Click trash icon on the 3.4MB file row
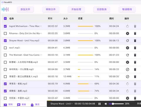The width and height of the screenshot is (141, 107). (135, 98)
